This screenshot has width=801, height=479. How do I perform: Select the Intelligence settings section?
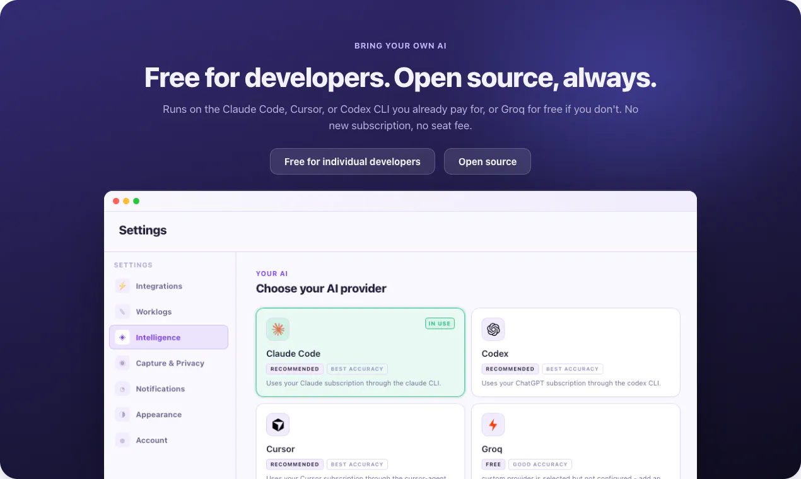tap(168, 337)
